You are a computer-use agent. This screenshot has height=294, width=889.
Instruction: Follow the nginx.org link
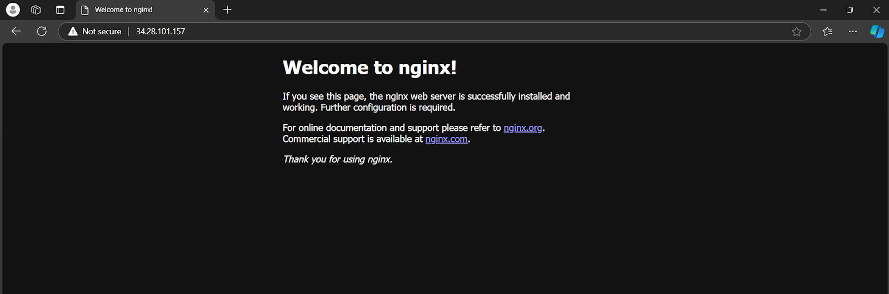(x=523, y=128)
